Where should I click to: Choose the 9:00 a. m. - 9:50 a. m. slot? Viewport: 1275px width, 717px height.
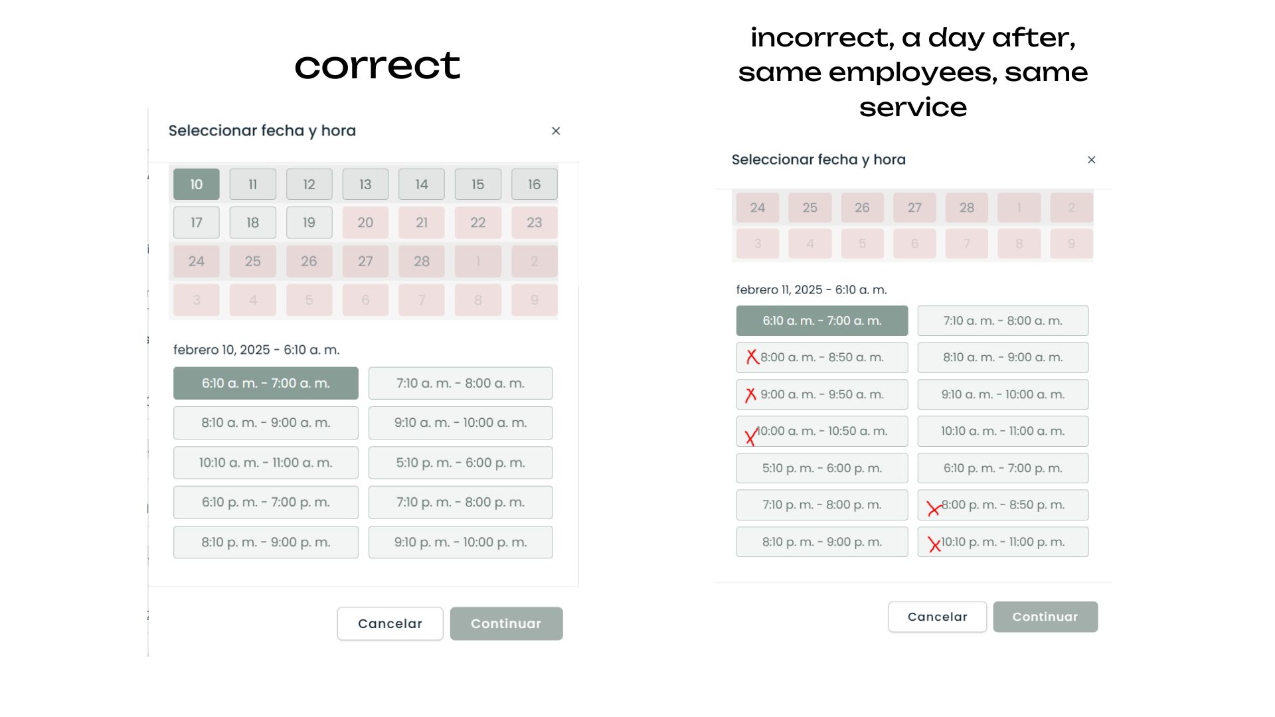point(821,394)
